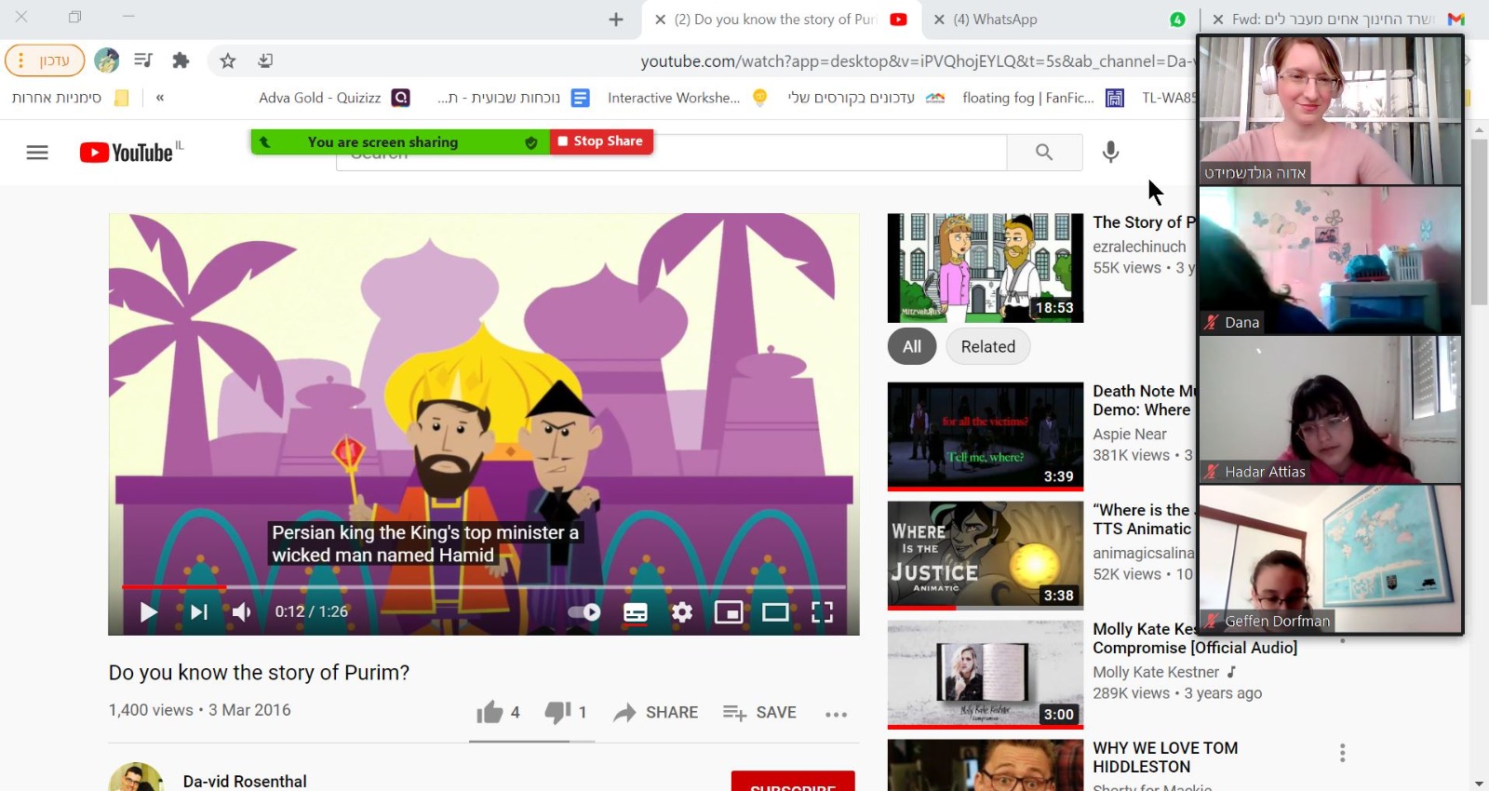Image resolution: width=1489 pixels, height=791 pixels.
Task: Click the YouTube search magnifier button
Action: tap(1044, 153)
